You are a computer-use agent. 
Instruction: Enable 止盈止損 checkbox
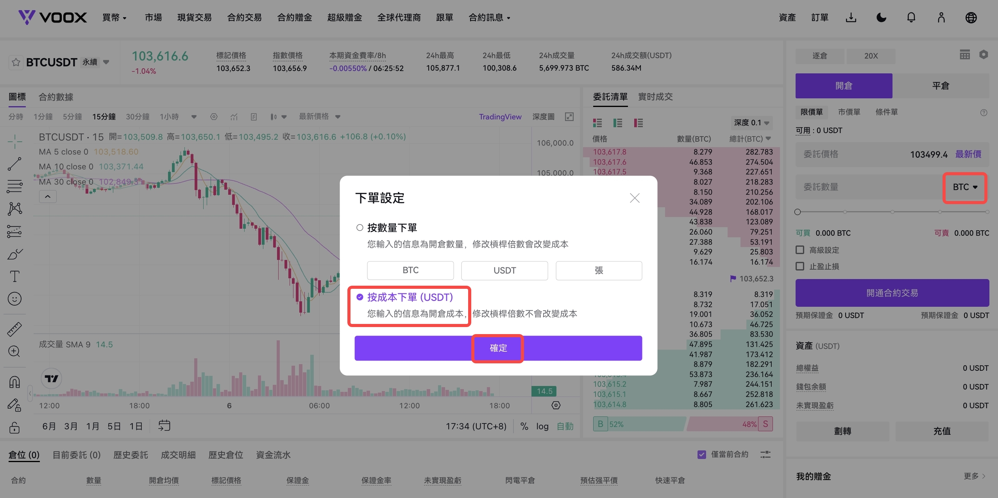point(800,266)
